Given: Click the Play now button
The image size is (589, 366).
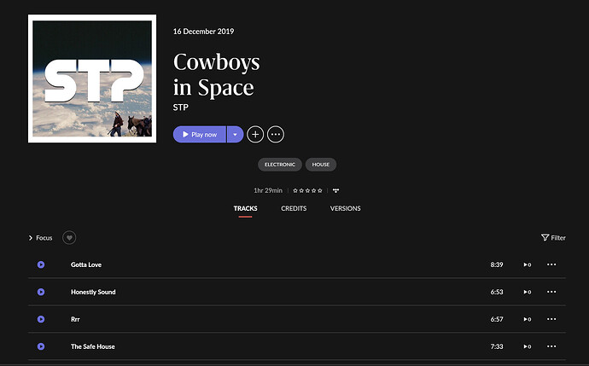Looking at the screenshot, I should [200, 135].
